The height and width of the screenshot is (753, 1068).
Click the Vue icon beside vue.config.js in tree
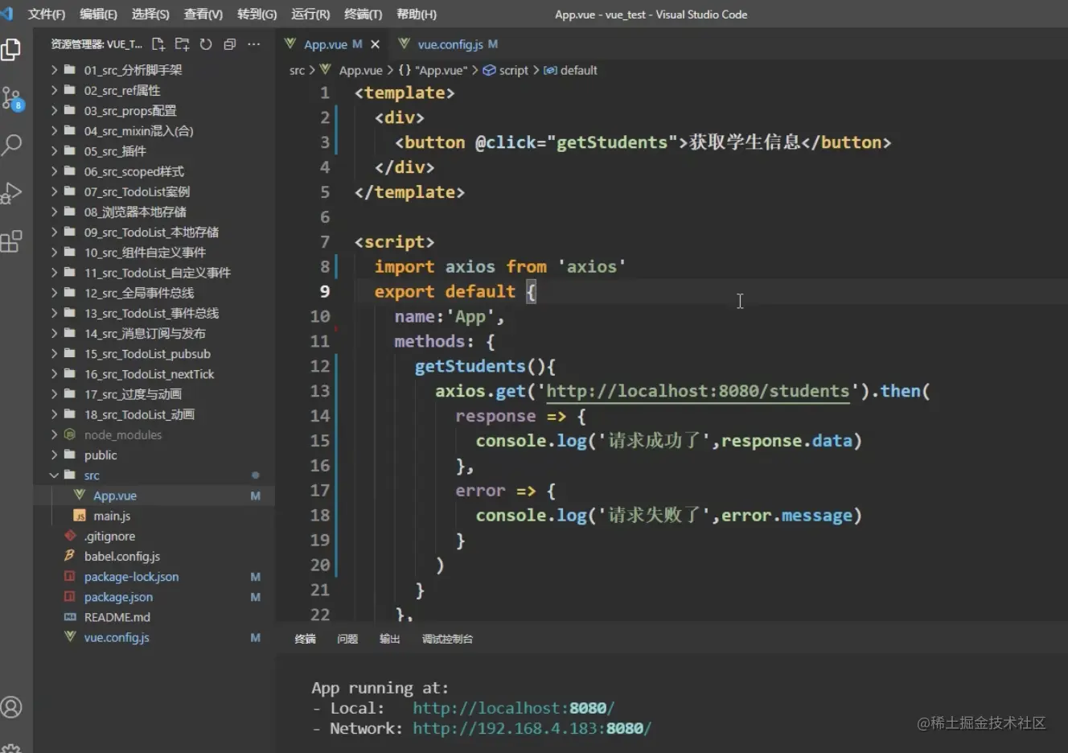coord(70,636)
